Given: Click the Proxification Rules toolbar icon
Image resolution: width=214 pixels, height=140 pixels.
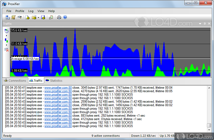Looking at the screenshot, I should coord(13,17).
